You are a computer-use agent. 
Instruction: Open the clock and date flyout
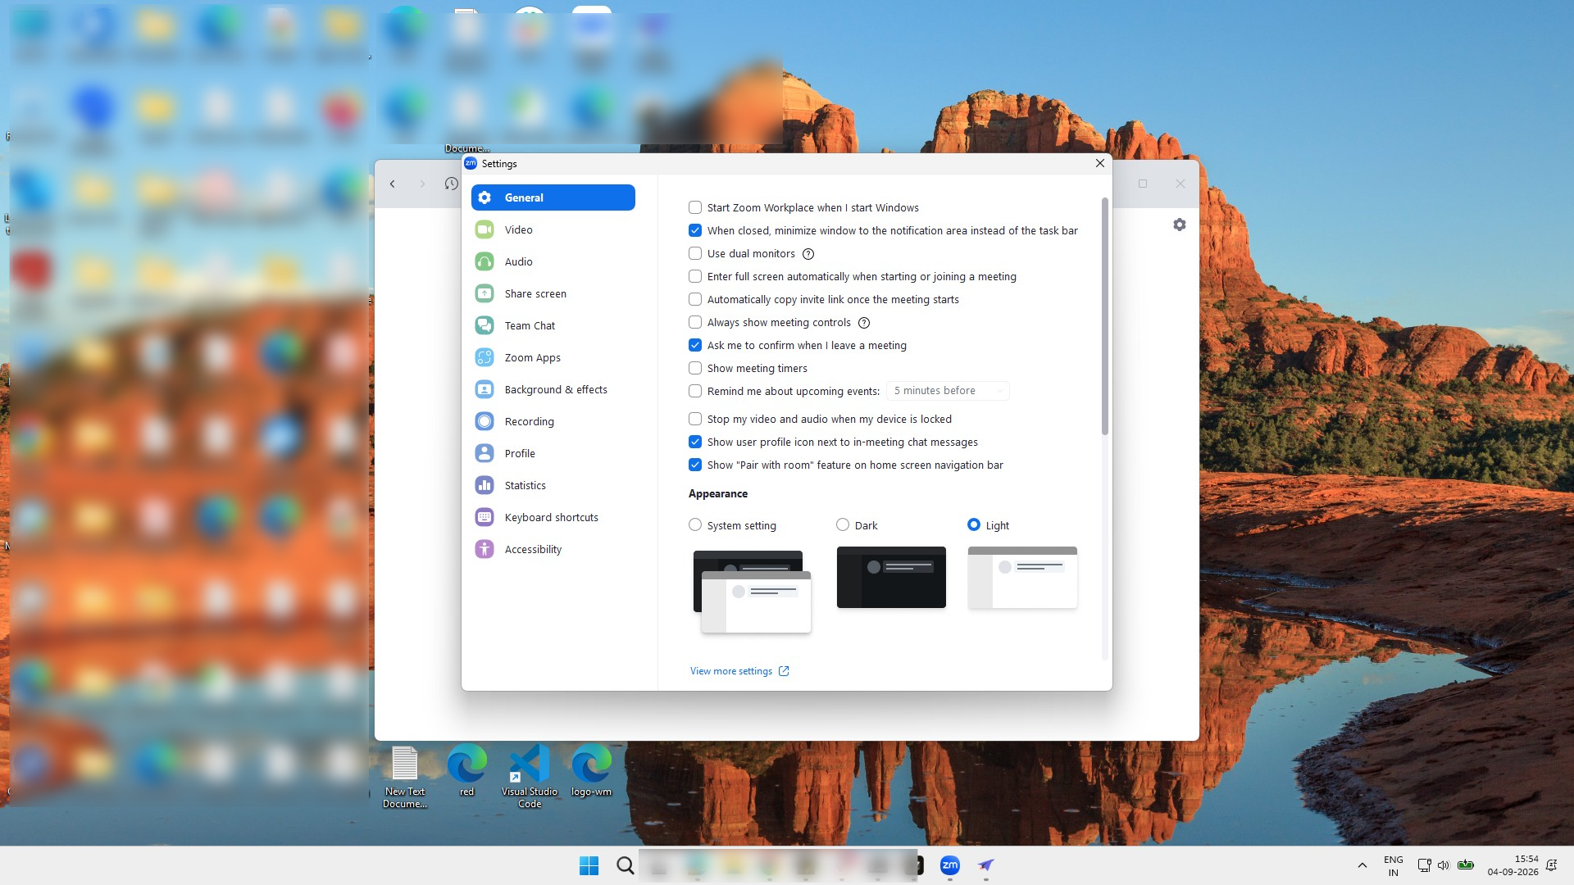(1513, 865)
